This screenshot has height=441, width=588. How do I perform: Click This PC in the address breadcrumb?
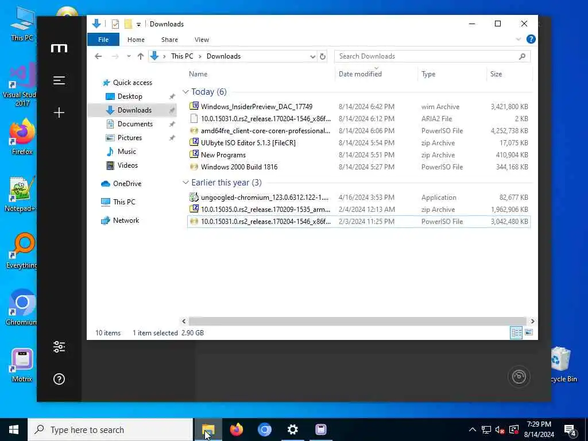182,56
